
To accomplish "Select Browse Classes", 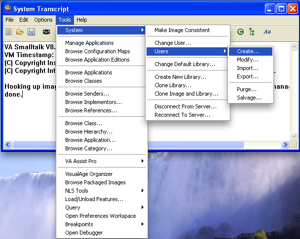I will point(102,81).
